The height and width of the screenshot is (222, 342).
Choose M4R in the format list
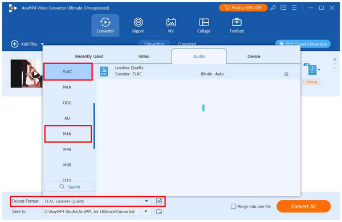pos(67,165)
